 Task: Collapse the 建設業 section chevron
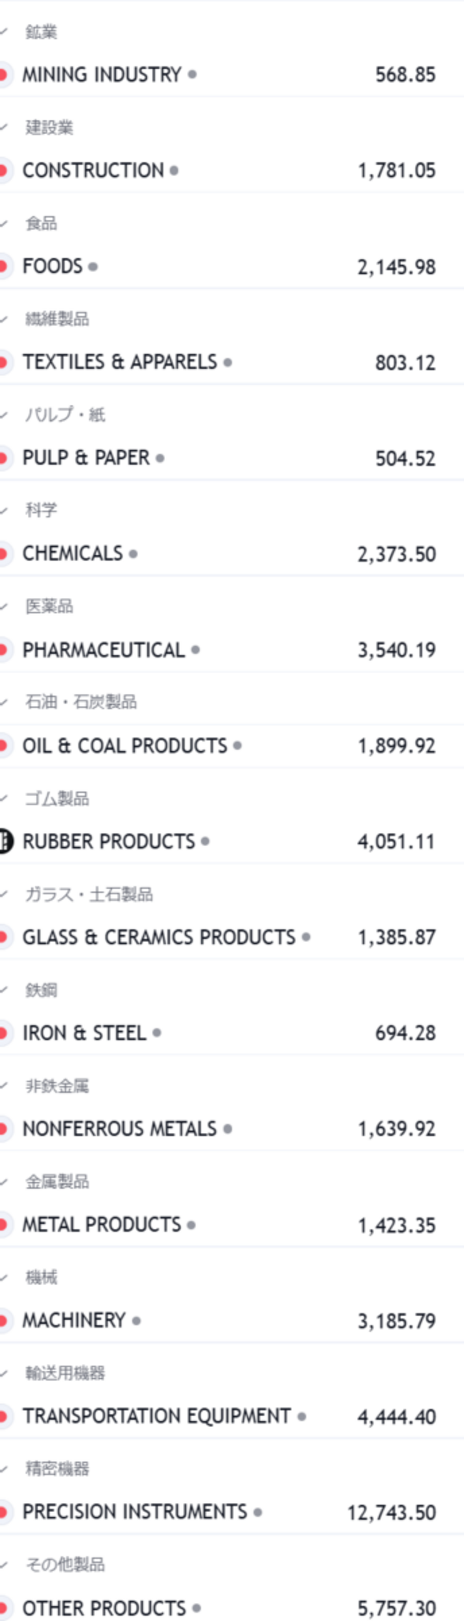tap(4, 127)
